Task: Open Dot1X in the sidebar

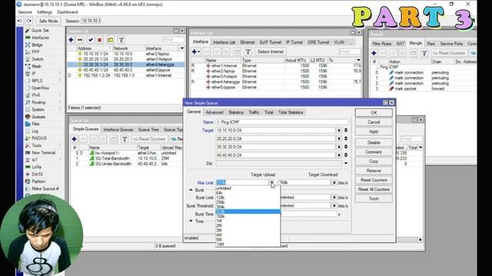Action: click(38, 174)
